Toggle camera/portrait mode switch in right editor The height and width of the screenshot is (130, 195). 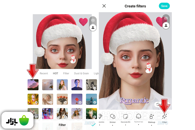point(166,22)
